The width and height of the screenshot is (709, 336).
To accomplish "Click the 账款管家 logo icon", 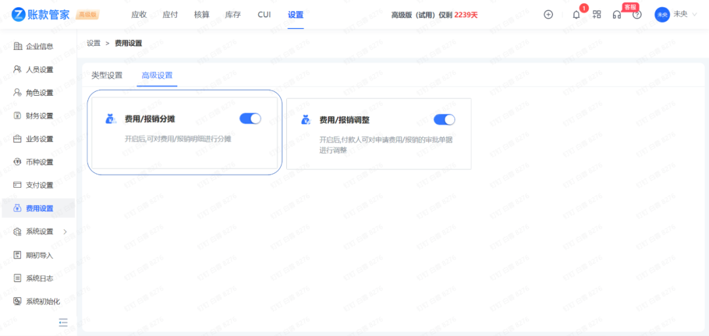I will 18,14.
